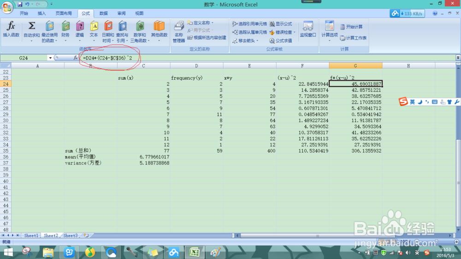461x259 pixels.
Task: Switch to the 开始 (Home) ribbon tab
Action: pos(24,13)
